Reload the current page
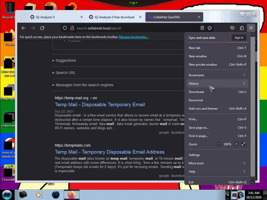 pyautogui.click(x=42, y=28)
